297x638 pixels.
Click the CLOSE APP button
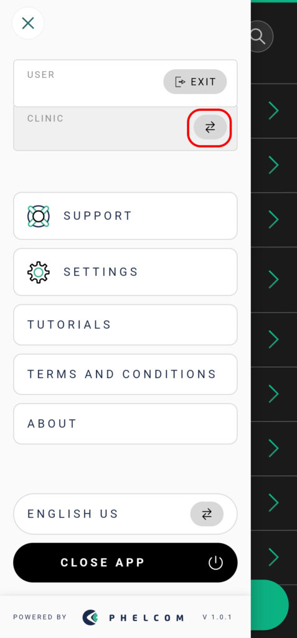point(125,563)
